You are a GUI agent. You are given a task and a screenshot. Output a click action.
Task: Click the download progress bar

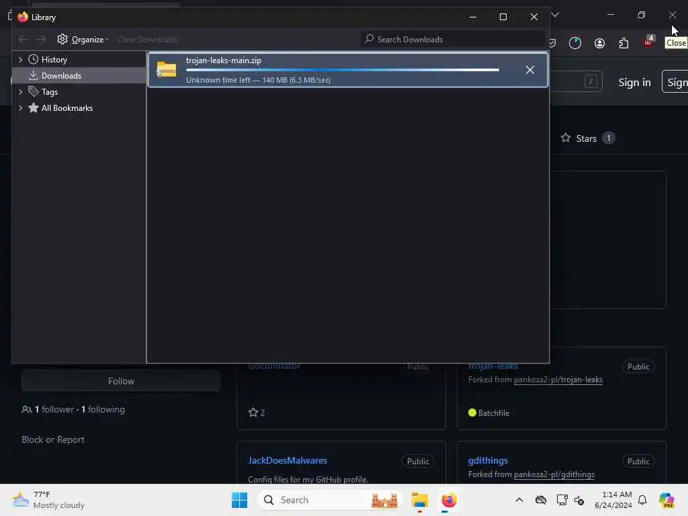[342, 70]
